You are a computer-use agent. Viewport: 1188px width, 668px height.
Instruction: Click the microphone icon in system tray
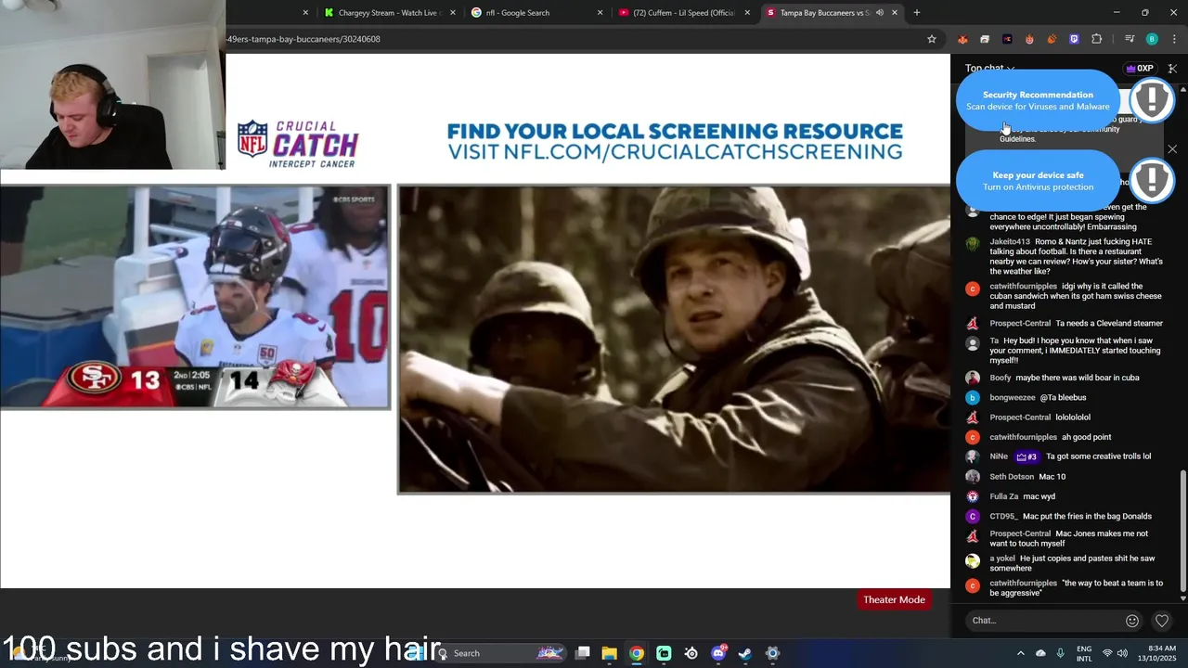click(1060, 653)
